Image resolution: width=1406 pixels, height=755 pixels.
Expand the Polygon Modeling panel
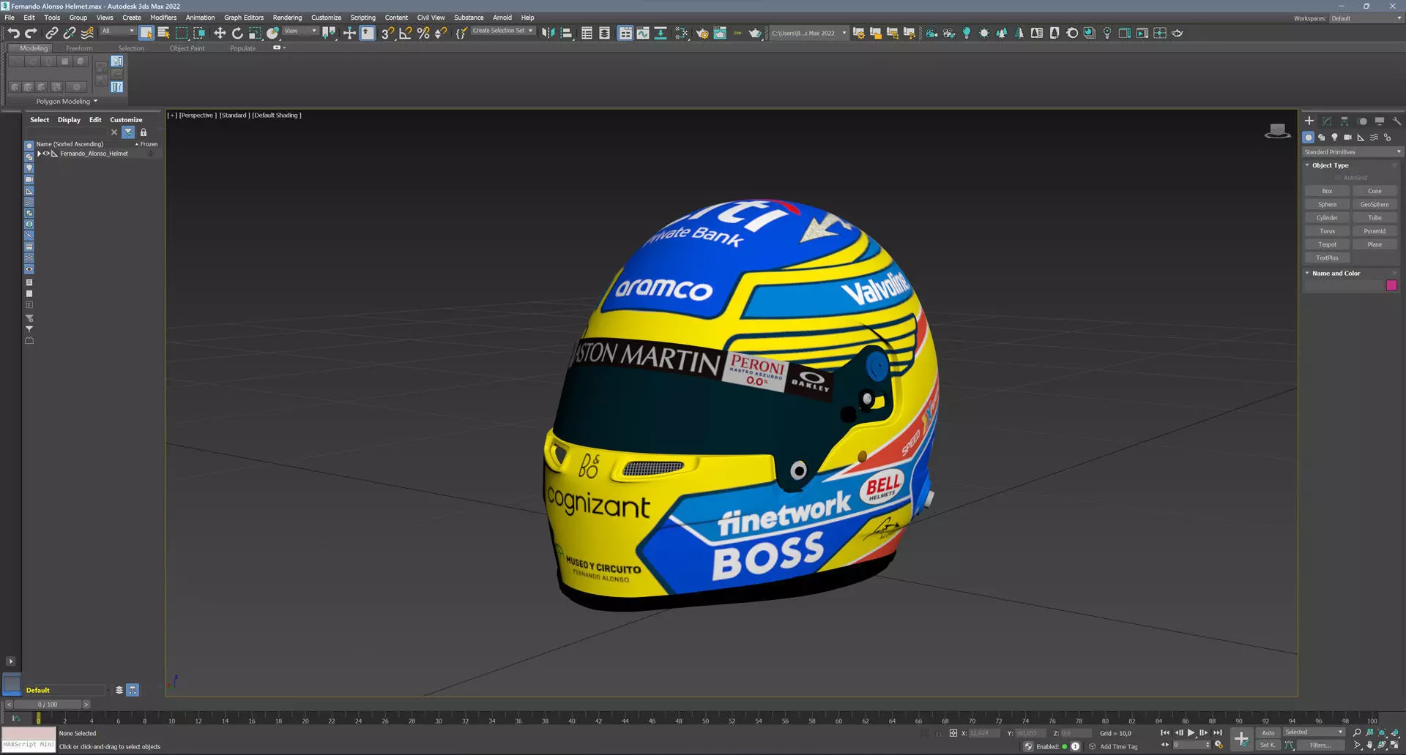click(x=67, y=102)
